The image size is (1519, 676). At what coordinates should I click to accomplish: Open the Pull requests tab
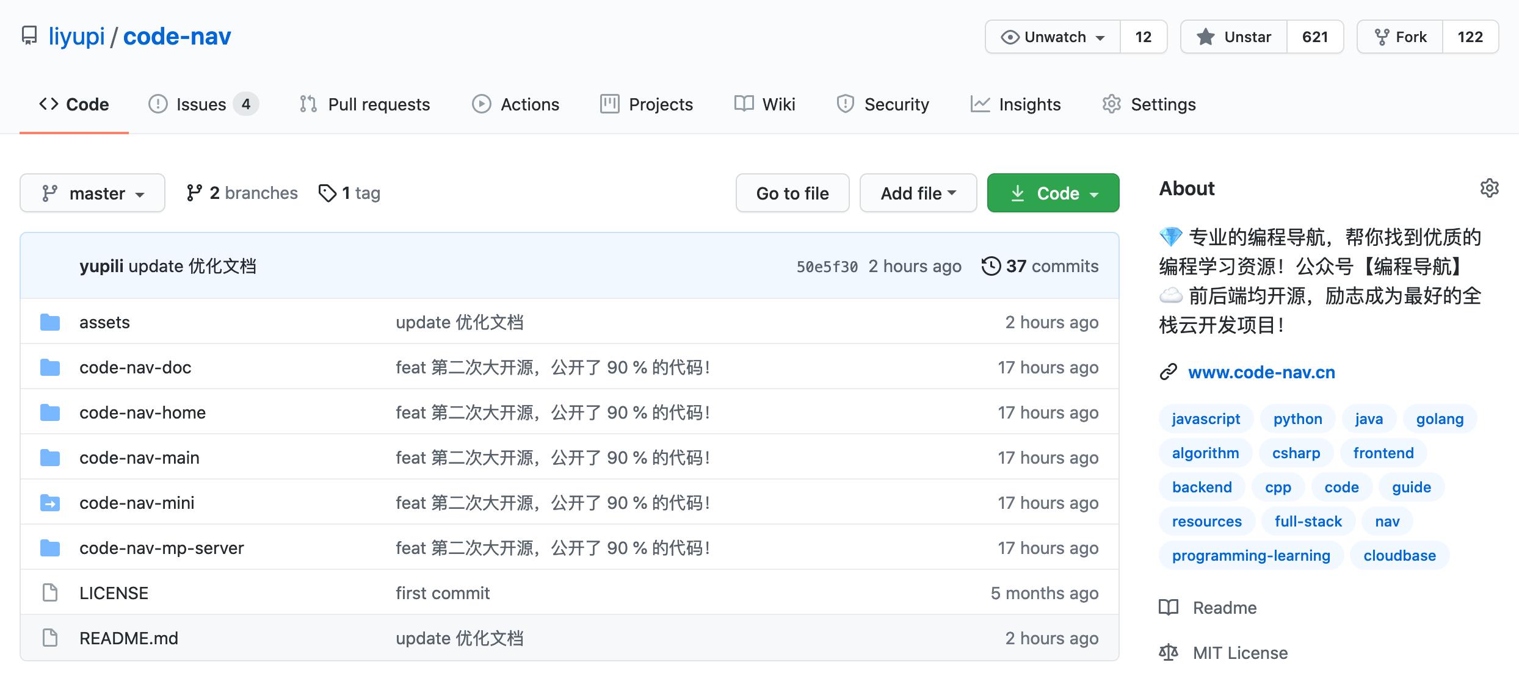click(x=364, y=104)
